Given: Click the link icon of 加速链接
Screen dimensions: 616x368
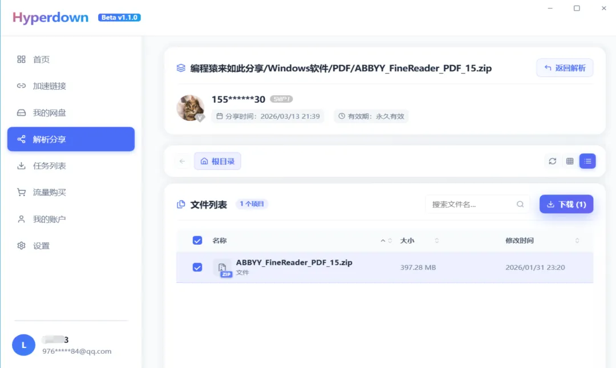Looking at the screenshot, I should [x=21, y=86].
